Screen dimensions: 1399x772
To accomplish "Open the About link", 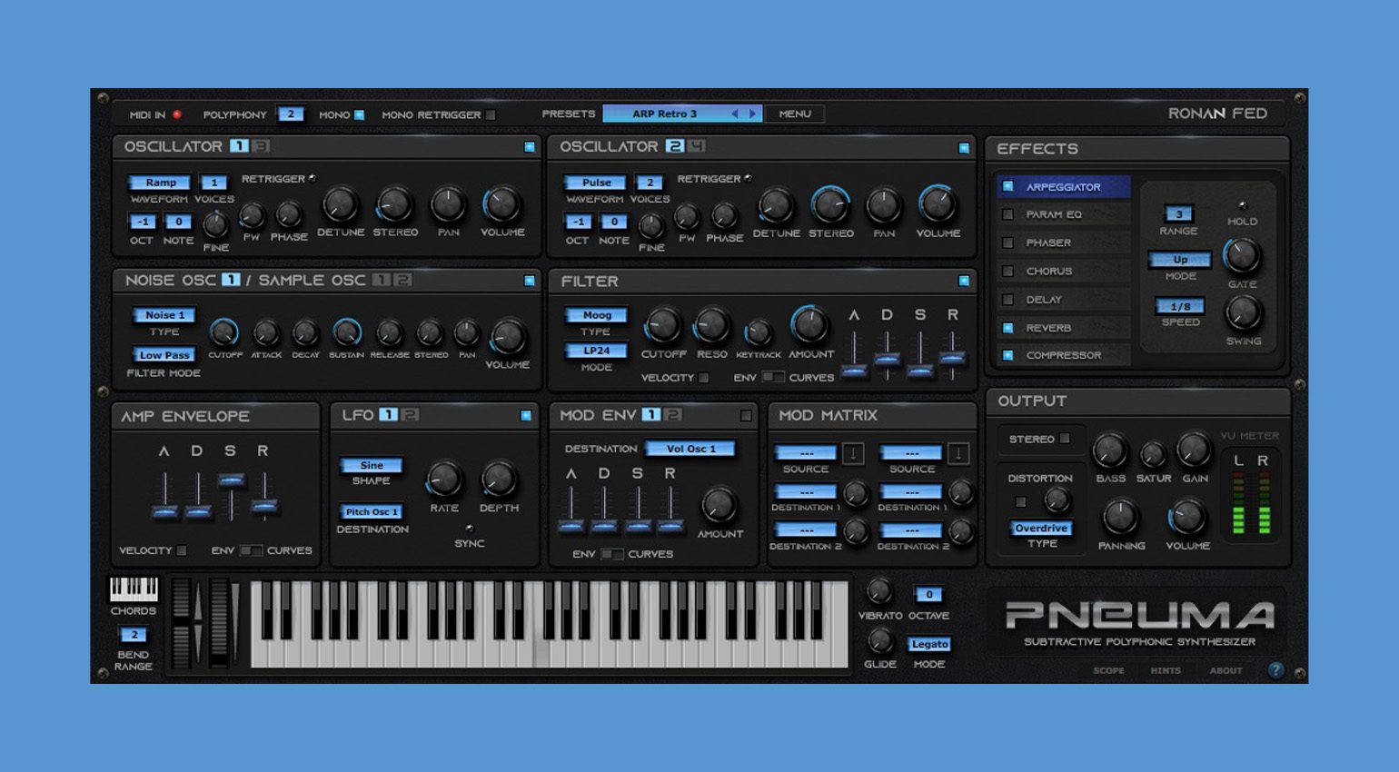I will pyautogui.click(x=1225, y=670).
